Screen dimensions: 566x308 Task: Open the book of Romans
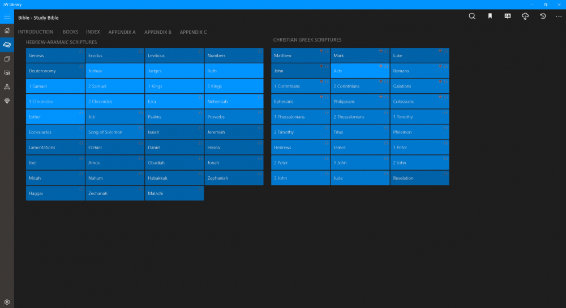pos(420,71)
